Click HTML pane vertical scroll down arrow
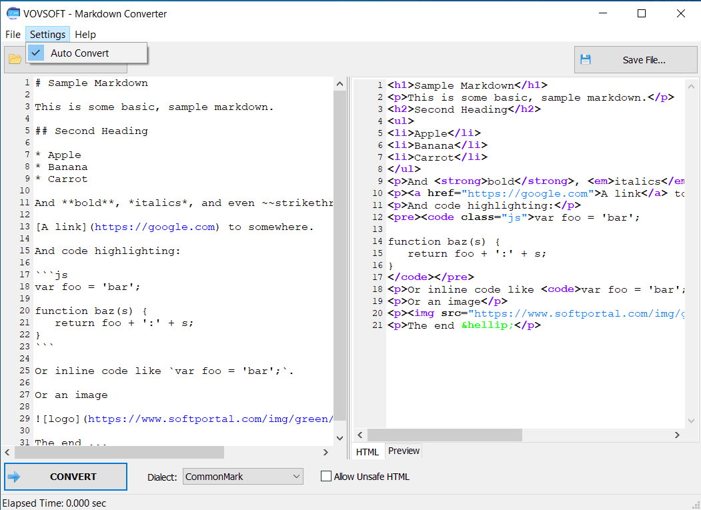Image resolution: width=701 pixels, height=510 pixels. 691,421
